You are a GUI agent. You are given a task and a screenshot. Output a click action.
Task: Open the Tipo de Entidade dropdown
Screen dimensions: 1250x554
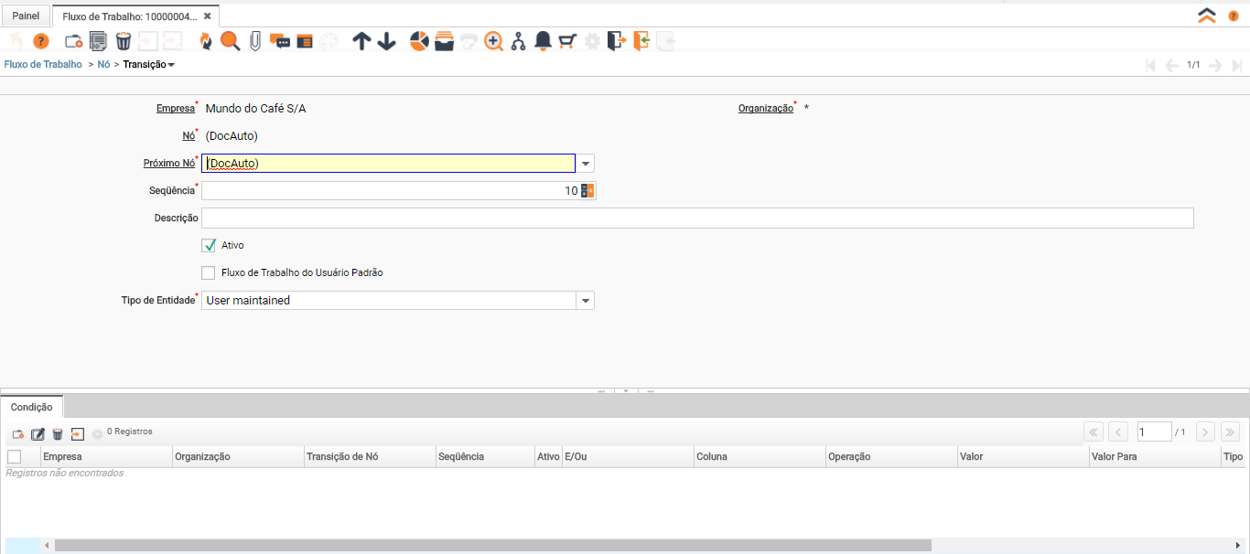click(586, 301)
